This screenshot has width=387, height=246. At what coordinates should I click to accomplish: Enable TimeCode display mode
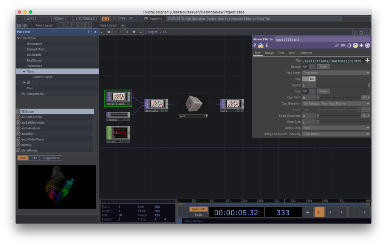click(198, 209)
